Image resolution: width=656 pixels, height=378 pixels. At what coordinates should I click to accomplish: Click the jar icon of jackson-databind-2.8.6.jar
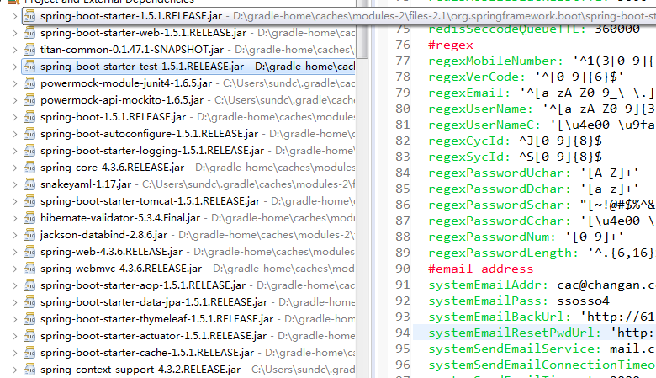point(29,235)
